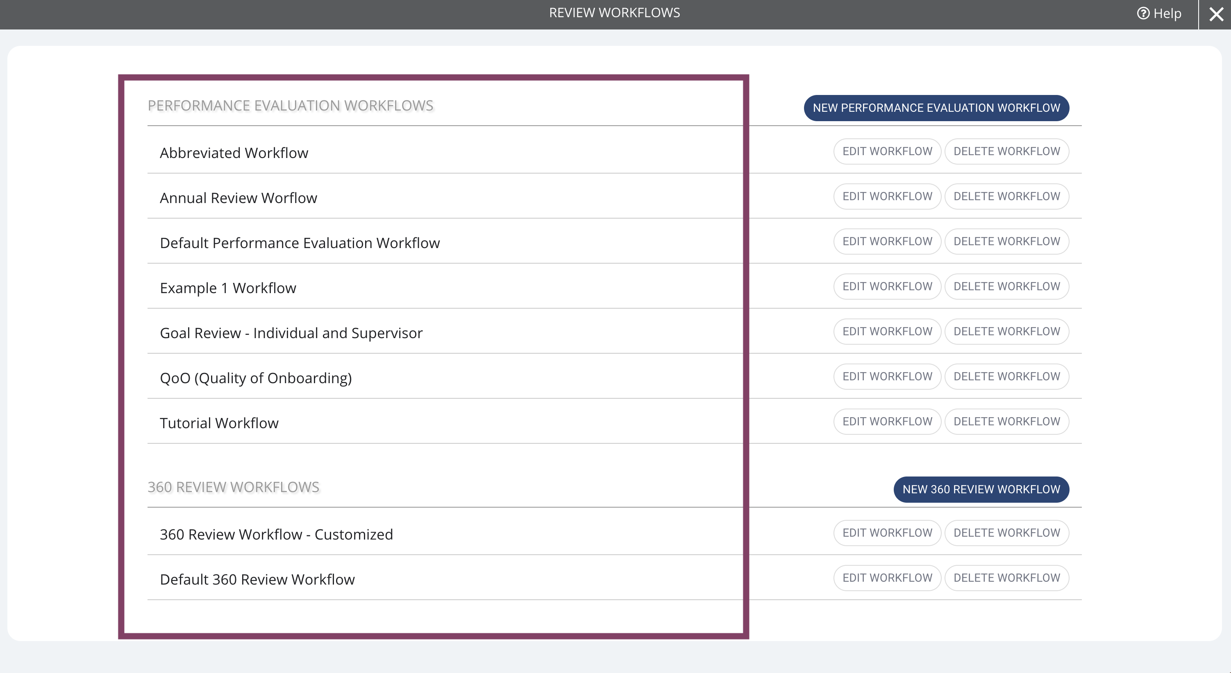Screen dimensions: 1231x673
Task: Click the 'Performance Evaluation Workflows' section heading
Action: 290,106
